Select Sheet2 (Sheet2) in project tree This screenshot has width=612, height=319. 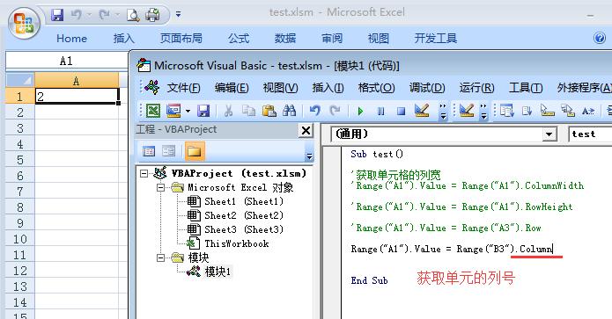[x=244, y=215]
